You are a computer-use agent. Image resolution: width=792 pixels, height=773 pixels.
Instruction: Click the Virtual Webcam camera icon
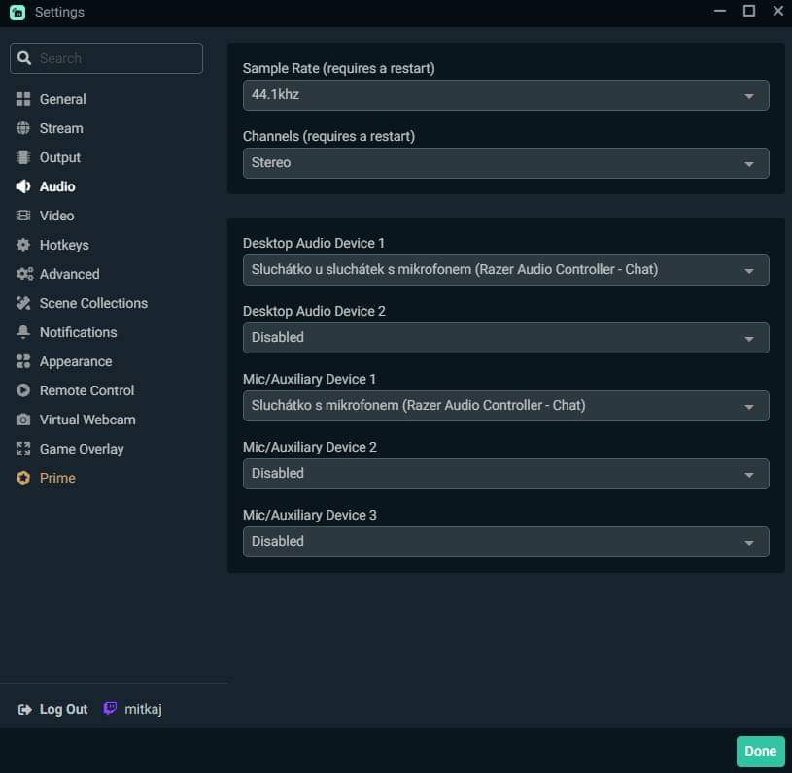click(x=23, y=420)
